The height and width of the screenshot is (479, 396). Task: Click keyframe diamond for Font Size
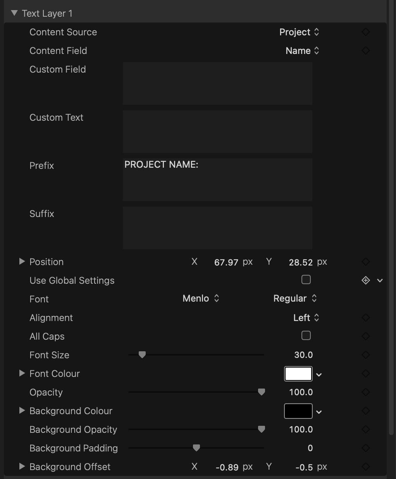[x=365, y=355]
